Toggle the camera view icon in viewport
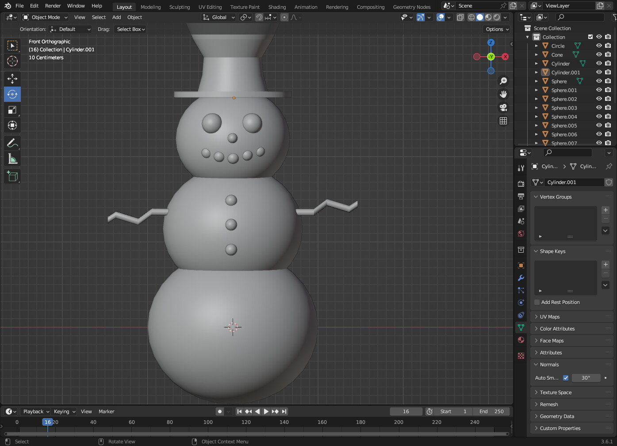 pos(503,107)
